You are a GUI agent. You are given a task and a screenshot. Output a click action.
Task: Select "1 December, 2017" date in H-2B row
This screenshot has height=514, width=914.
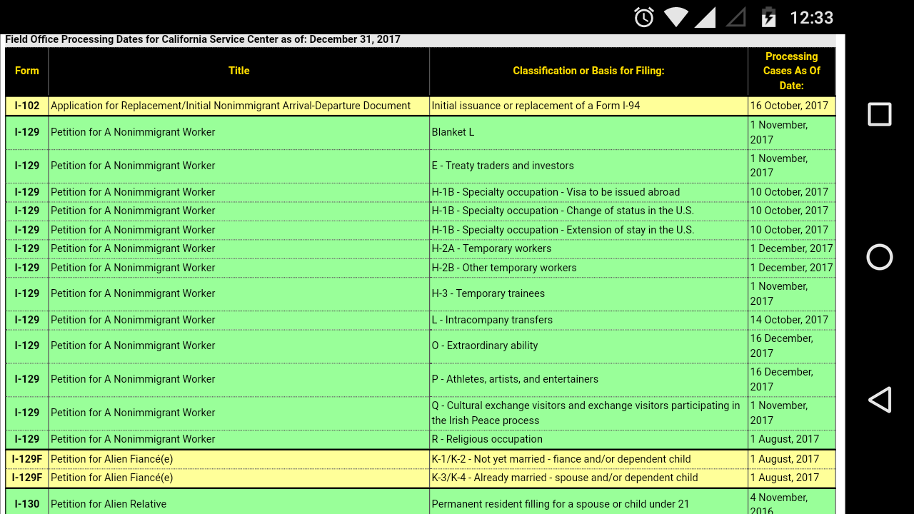tap(791, 268)
